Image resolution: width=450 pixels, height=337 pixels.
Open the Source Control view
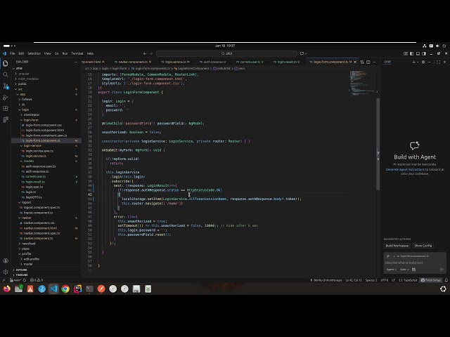6,86
